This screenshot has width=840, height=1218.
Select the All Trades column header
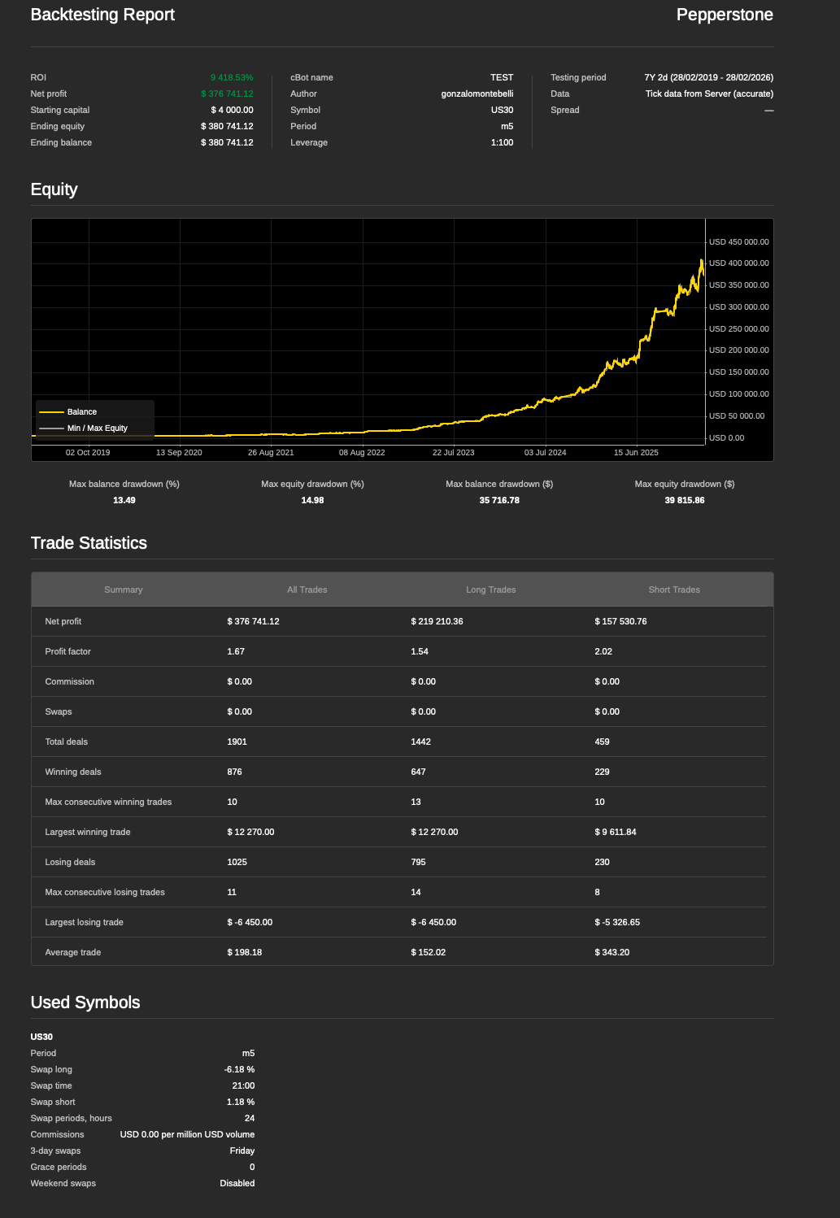click(307, 589)
